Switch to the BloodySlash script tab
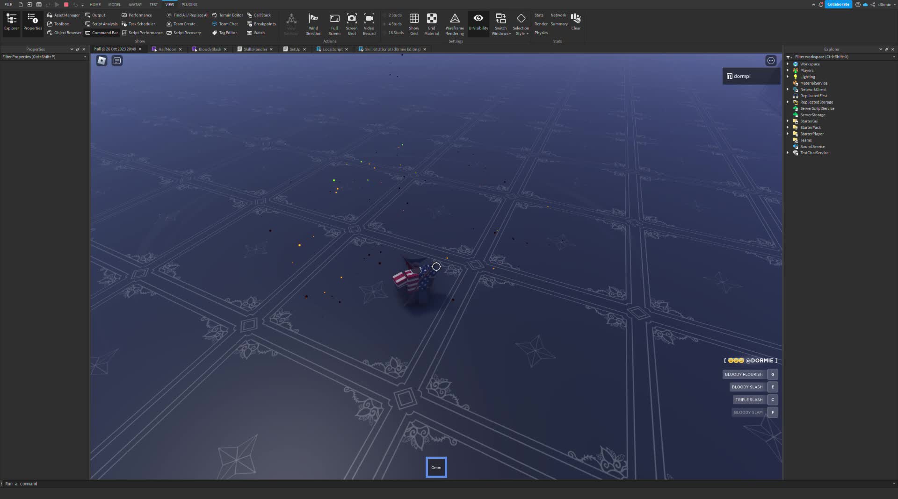898x499 pixels. click(x=209, y=49)
